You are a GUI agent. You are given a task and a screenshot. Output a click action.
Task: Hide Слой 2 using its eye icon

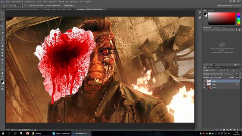(204, 84)
